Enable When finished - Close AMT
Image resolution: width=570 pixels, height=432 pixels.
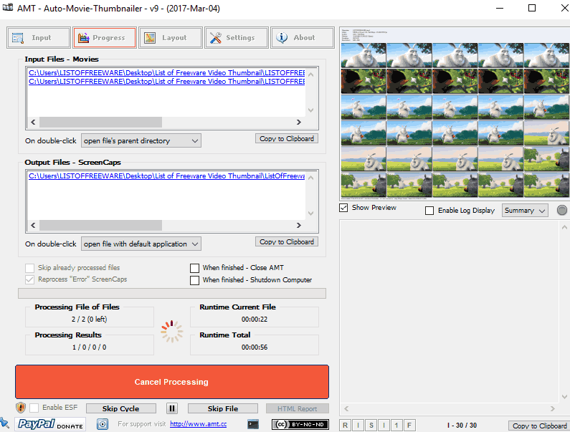point(194,268)
